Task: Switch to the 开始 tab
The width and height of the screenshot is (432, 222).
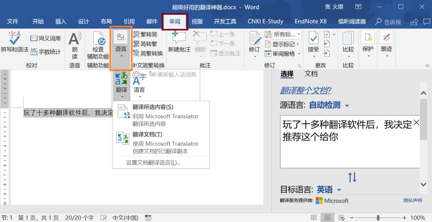Action: tap(38, 22)
